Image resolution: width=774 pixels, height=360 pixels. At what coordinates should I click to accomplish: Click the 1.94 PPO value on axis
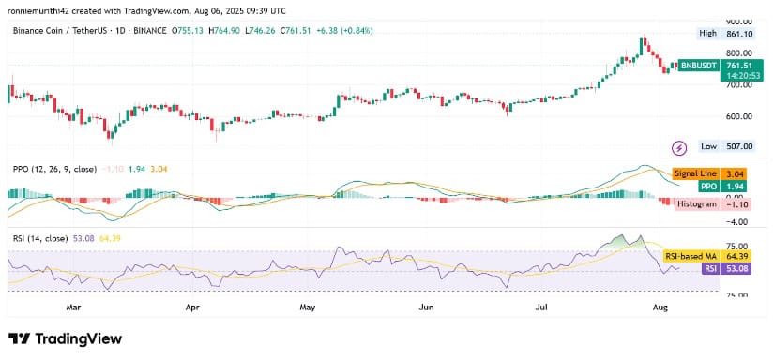[734, 187]
